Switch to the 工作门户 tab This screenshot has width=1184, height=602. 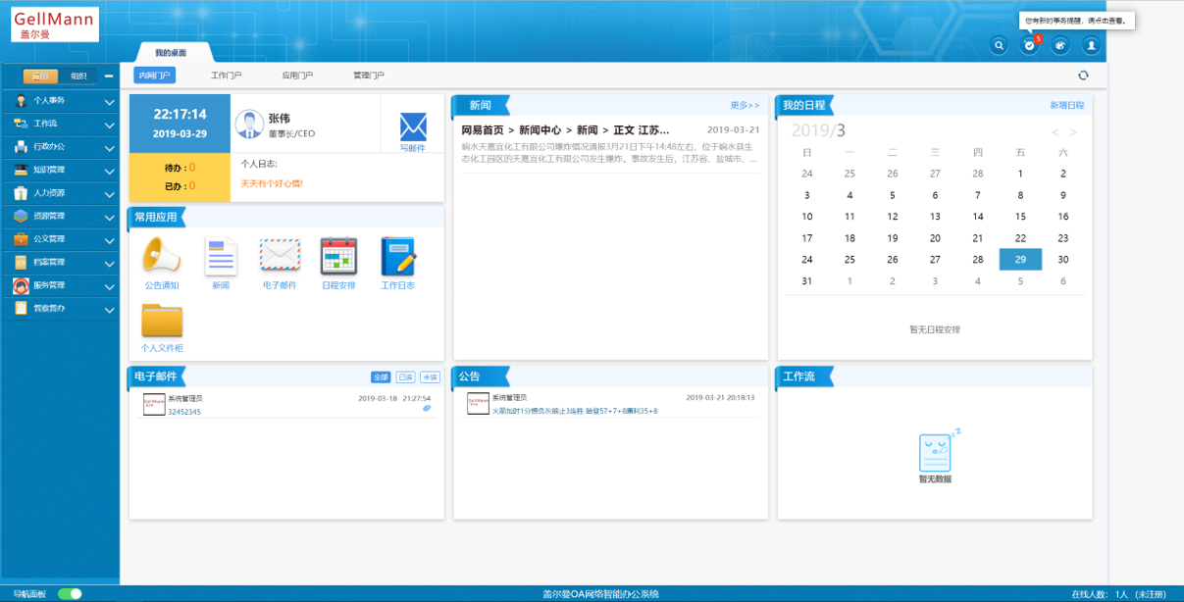[227, 75]
